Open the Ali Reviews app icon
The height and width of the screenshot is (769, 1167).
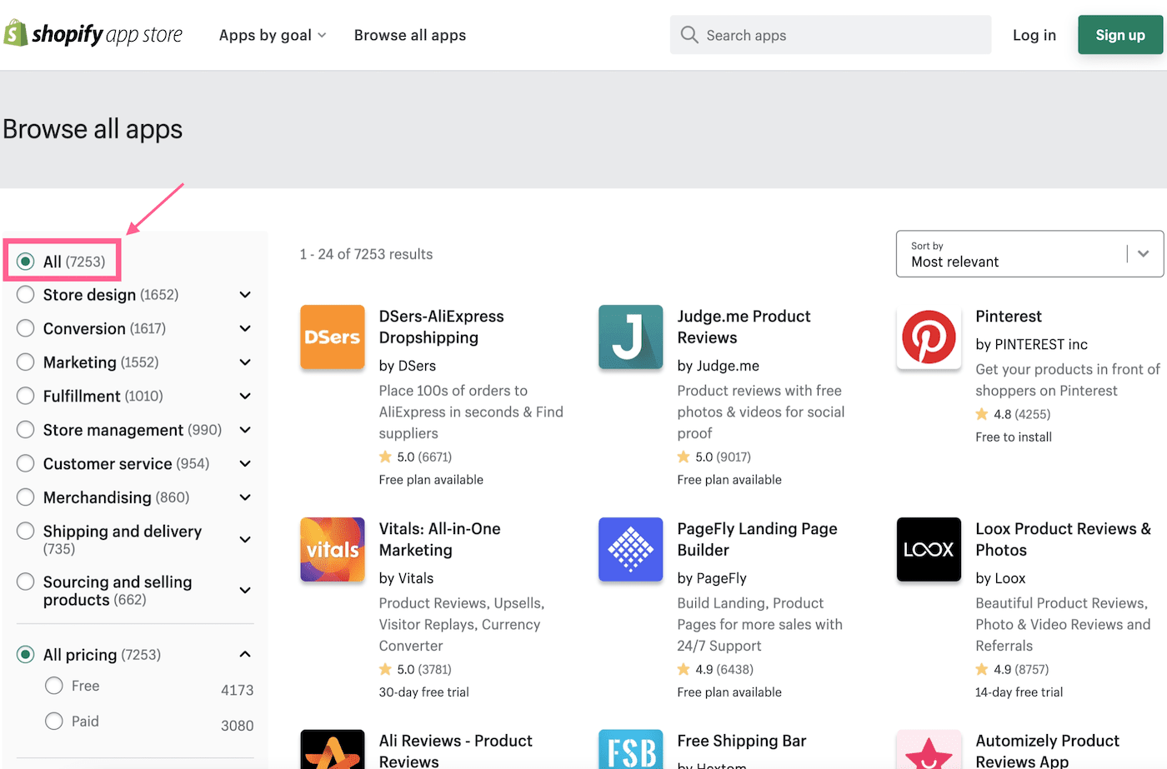pos(333,749)
